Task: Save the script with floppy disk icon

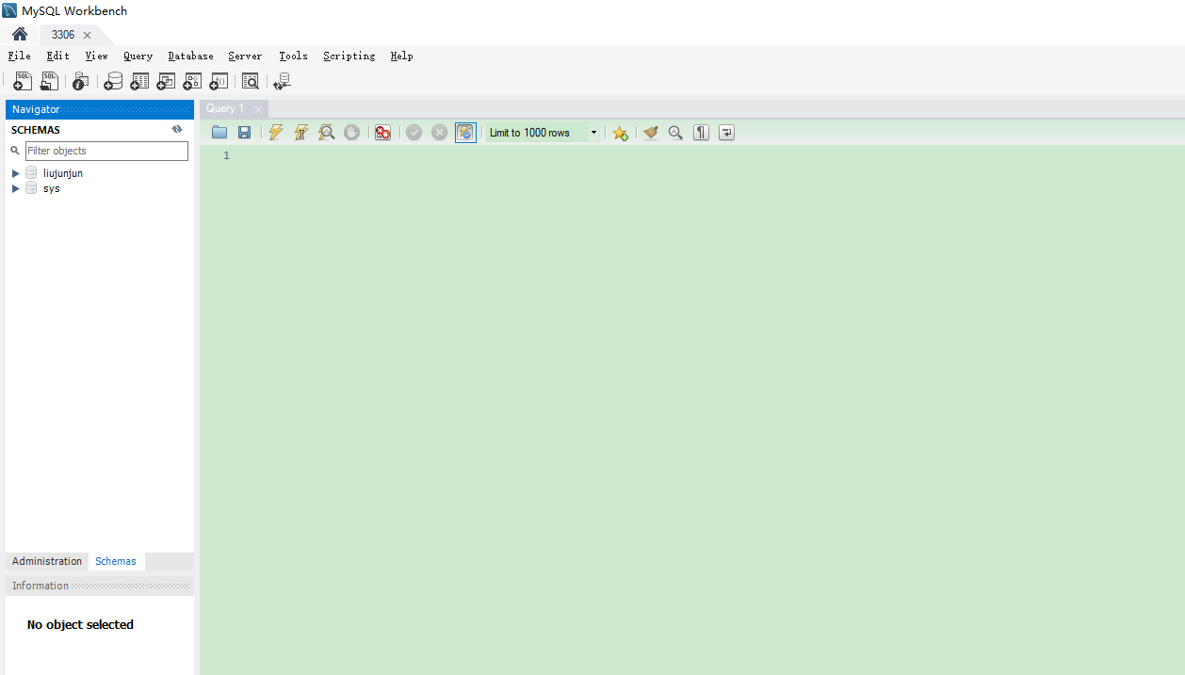Action: tap(244, 133)
